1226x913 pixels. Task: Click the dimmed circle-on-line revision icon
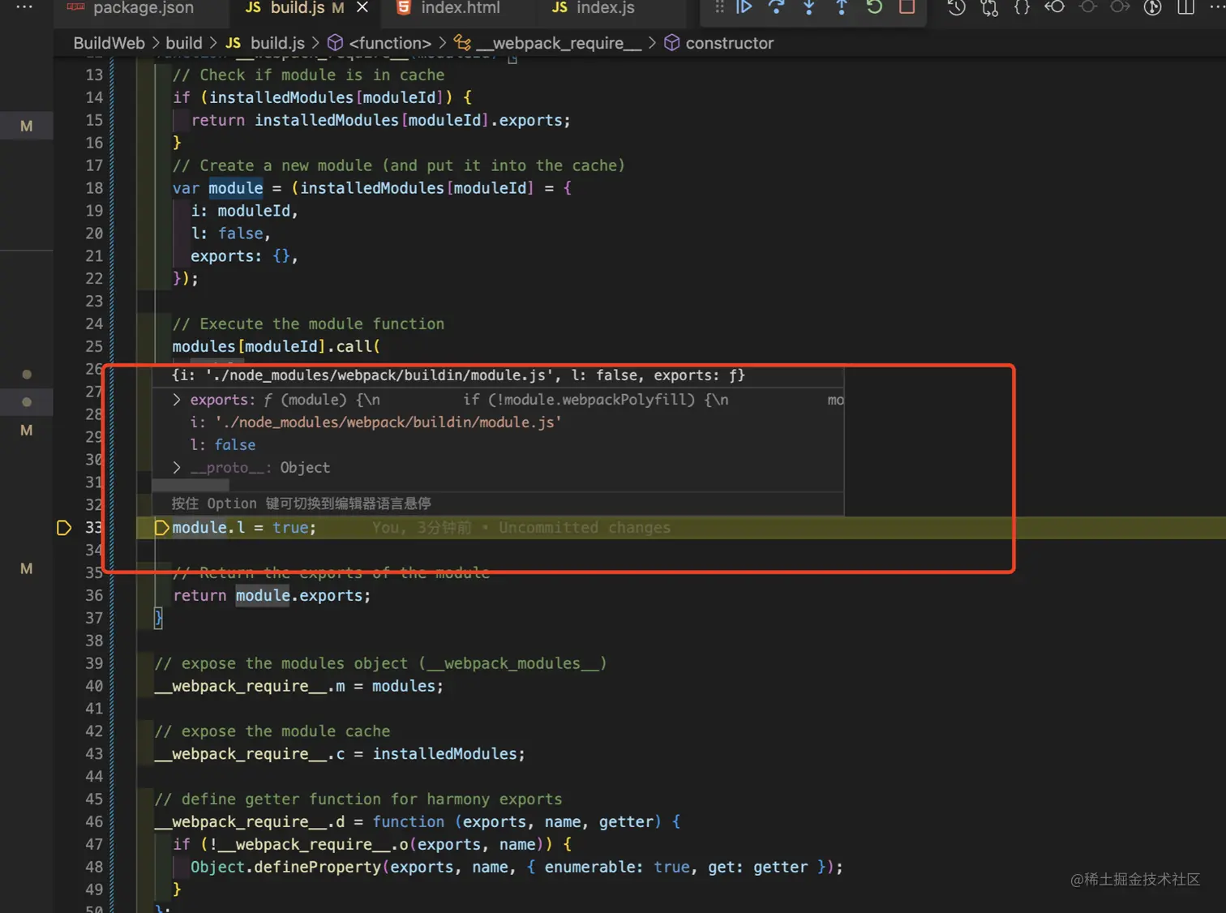[x=1088, y=7]
